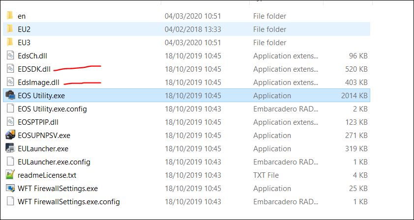Click the readmeLicense.txt file icon

coord(10,175)
